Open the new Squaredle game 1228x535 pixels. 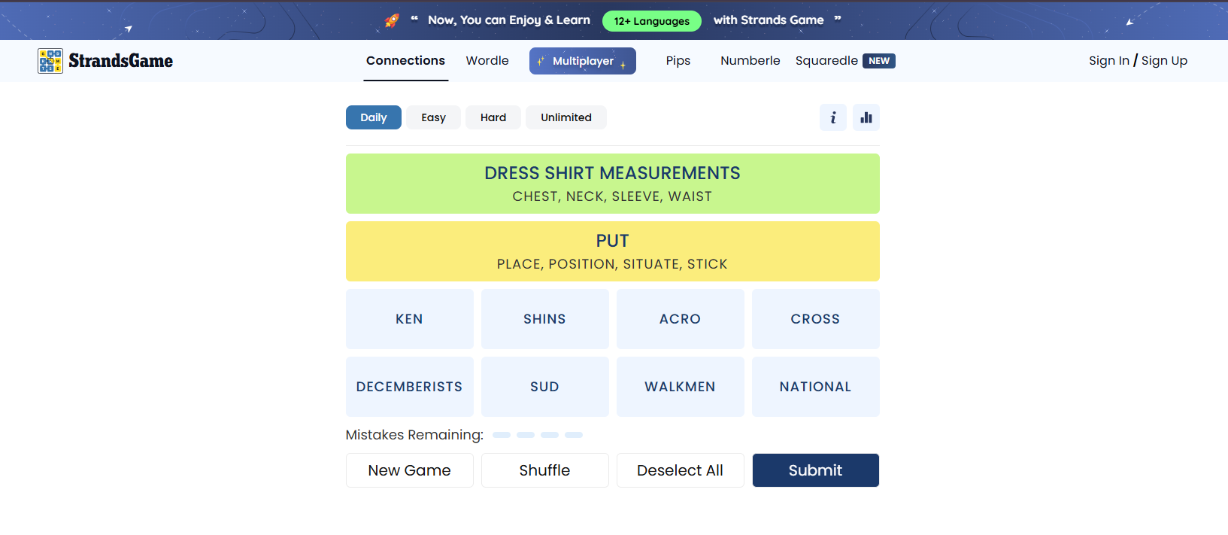845,61
